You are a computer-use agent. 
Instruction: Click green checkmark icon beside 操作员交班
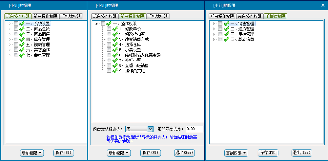coord(115,71)
